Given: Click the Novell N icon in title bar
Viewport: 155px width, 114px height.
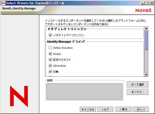Looking at the screenshot, I should [x=3, y=3].
